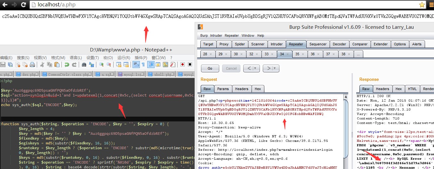This screenshot has height=169, width=434.
Task: Close Repeater tab 28
Action: point(211,54)
